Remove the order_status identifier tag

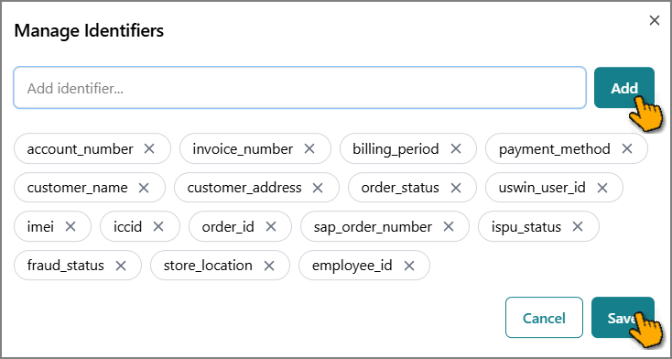(456, 188)
